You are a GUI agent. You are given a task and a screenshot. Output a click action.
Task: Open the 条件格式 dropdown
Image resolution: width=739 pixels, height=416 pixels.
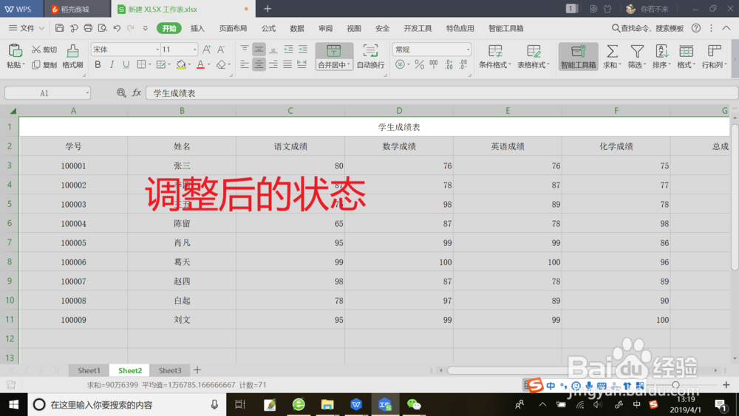pyautogui.click(x=495, y=57)
